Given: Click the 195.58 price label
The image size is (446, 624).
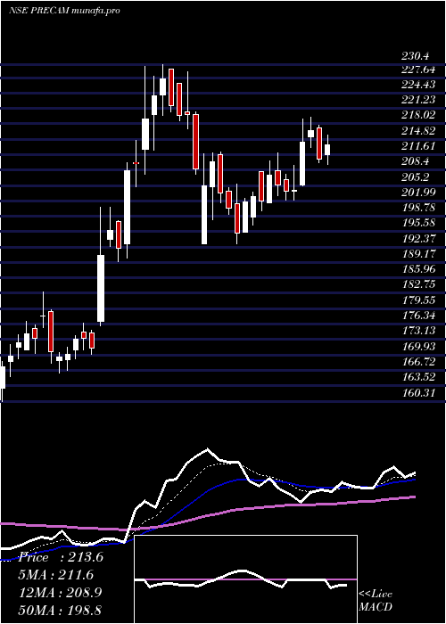Looking at the screenshot, I should coord(419,223).
